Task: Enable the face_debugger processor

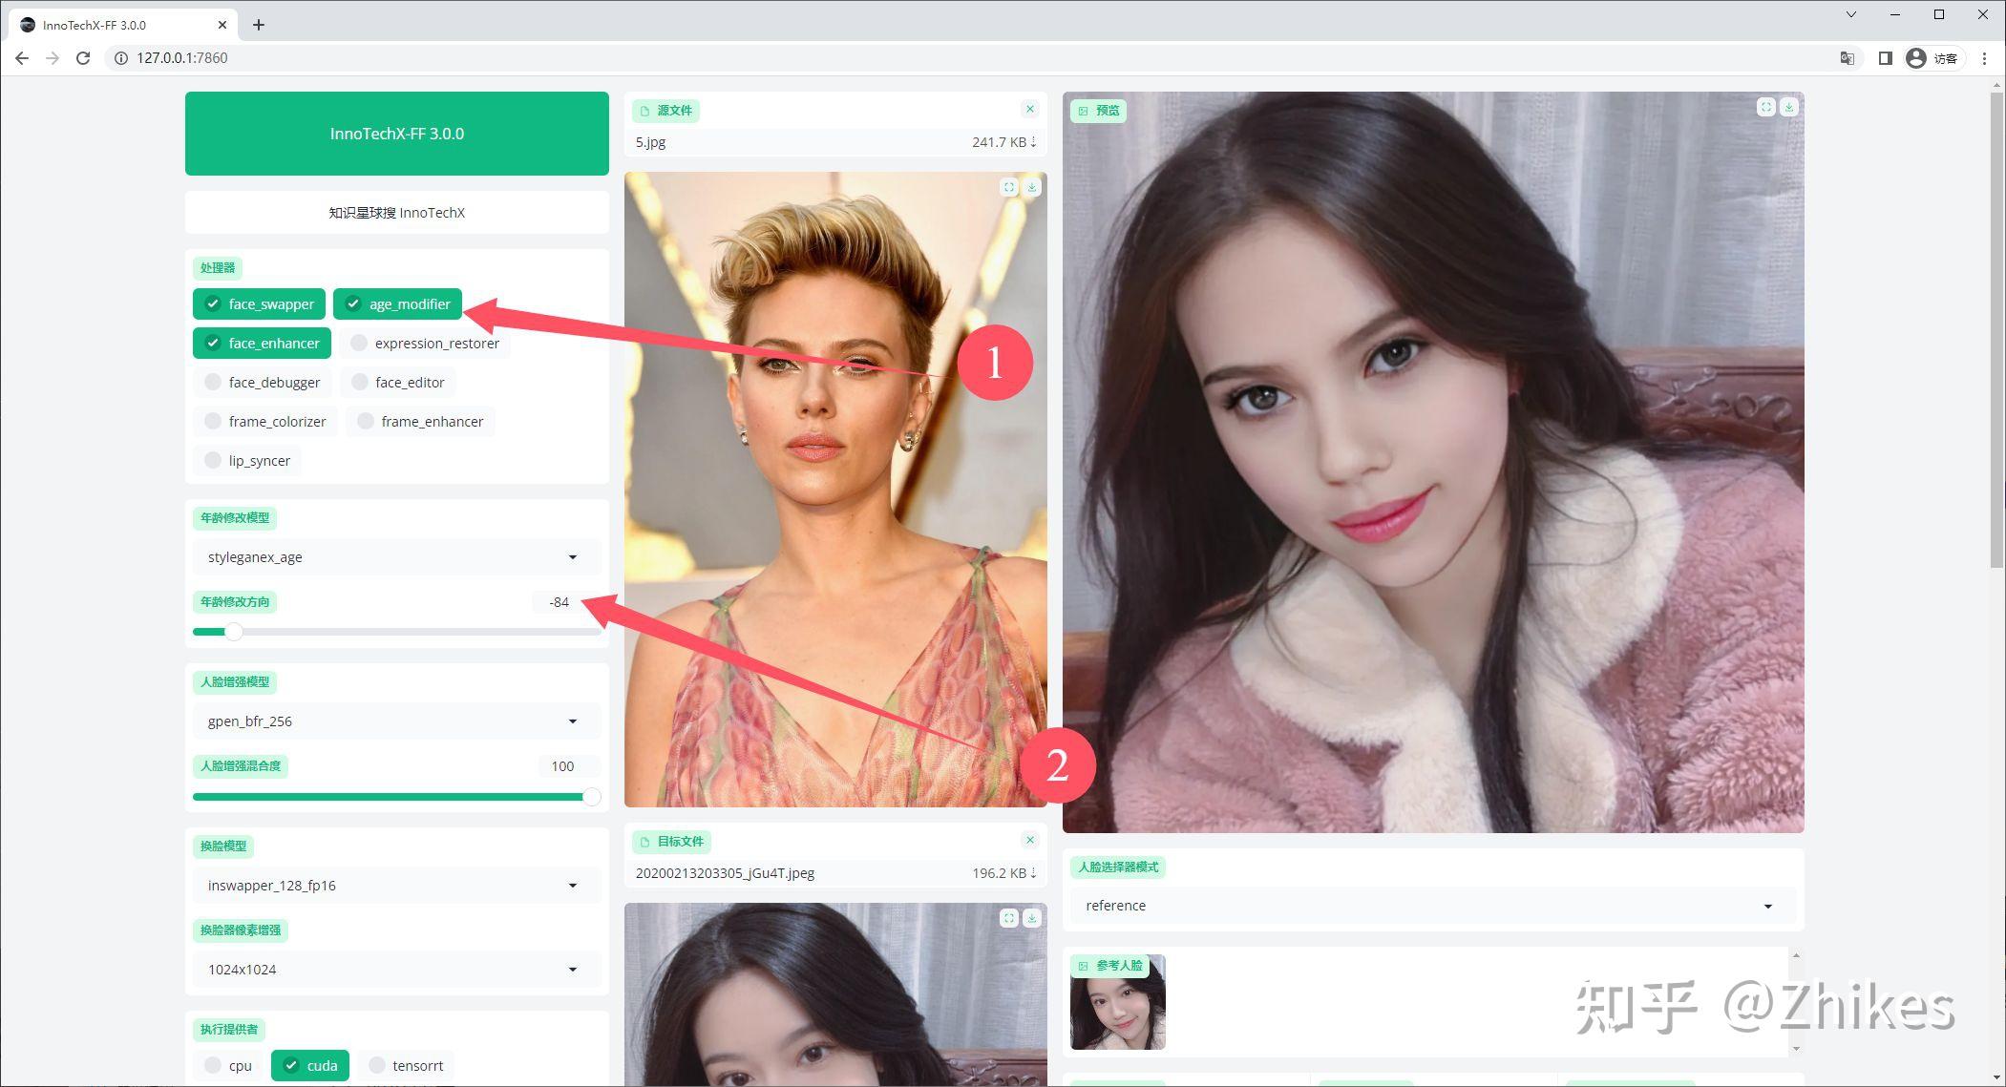Action: 262,382
